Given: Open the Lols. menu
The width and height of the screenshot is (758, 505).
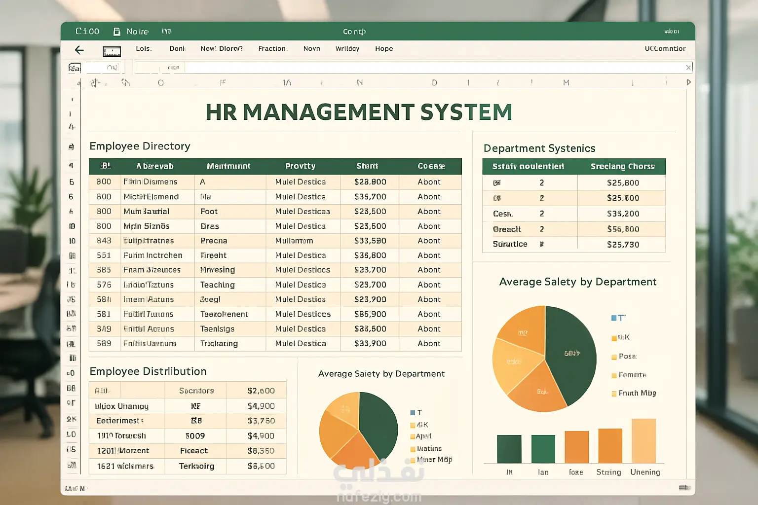Looking at the screenshot, I should (144, 49).
